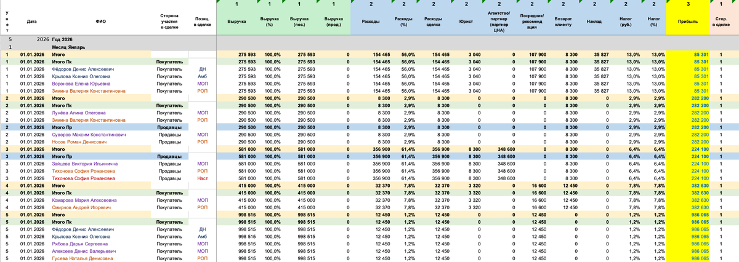
Task: Click the Рябова Дарья Сергеевна name
Action: coord(80,244)
